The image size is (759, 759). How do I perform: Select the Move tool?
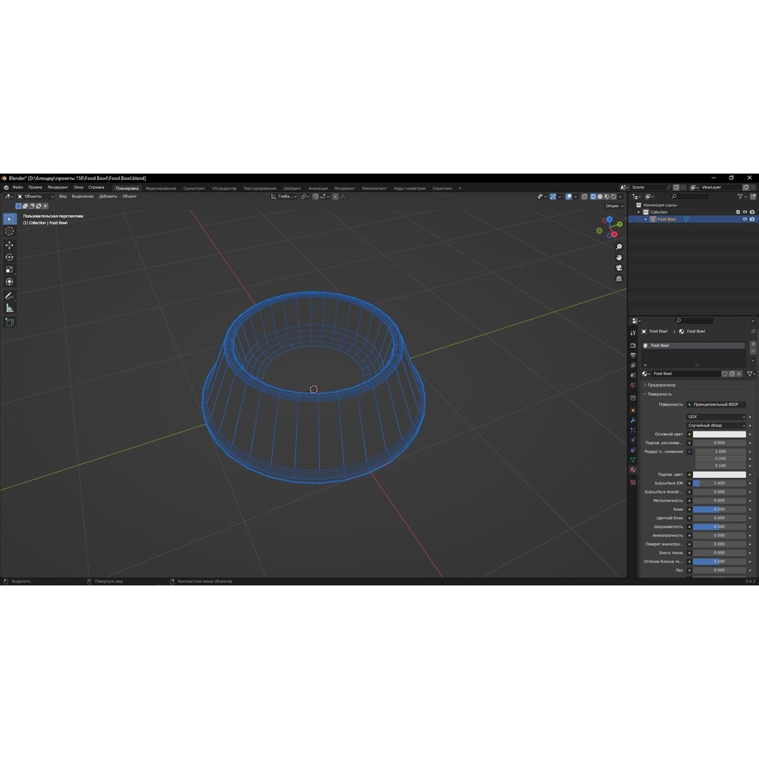tap(10, 245)
